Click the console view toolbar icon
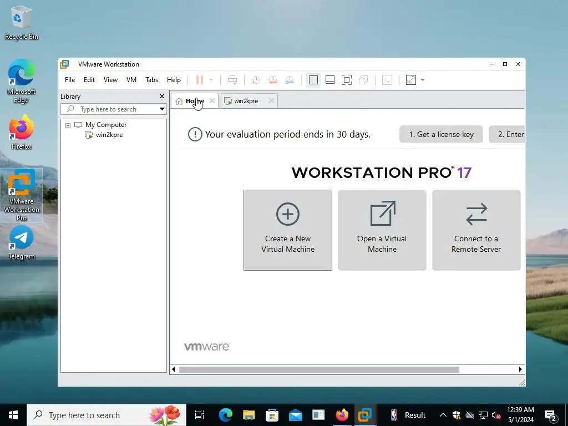Screen dimensions: 568x426 (x=387, y=80)
